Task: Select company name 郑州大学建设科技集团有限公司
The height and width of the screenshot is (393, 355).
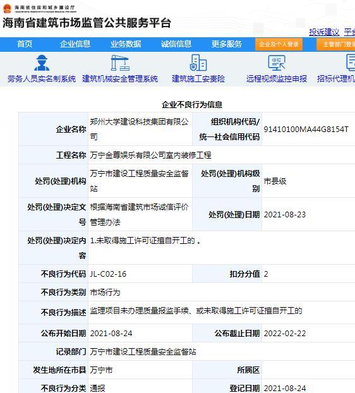Action: click(x=140, y=129)
